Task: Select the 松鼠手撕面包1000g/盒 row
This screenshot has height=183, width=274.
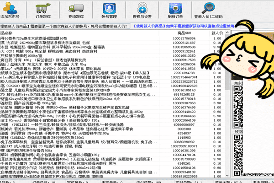Action: click(x=112, y=56)
